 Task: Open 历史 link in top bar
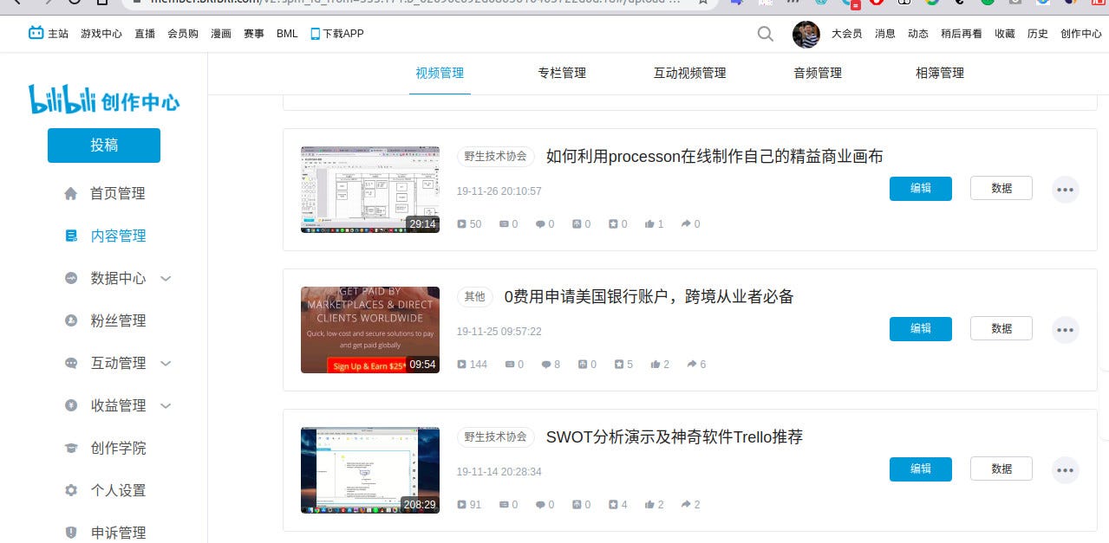1038,34
